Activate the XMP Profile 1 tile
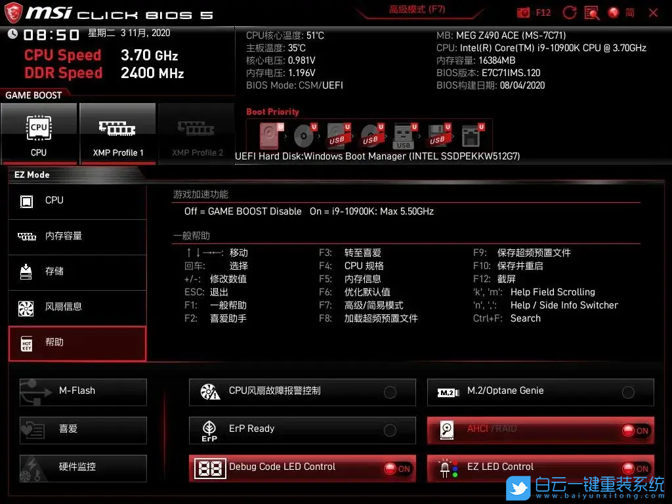Viewport: 672px width, 504px height. point(117,134)
